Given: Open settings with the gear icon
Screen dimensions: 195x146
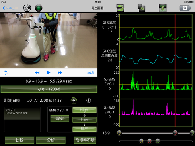Looking at the screenshot, I should (185, 8).
